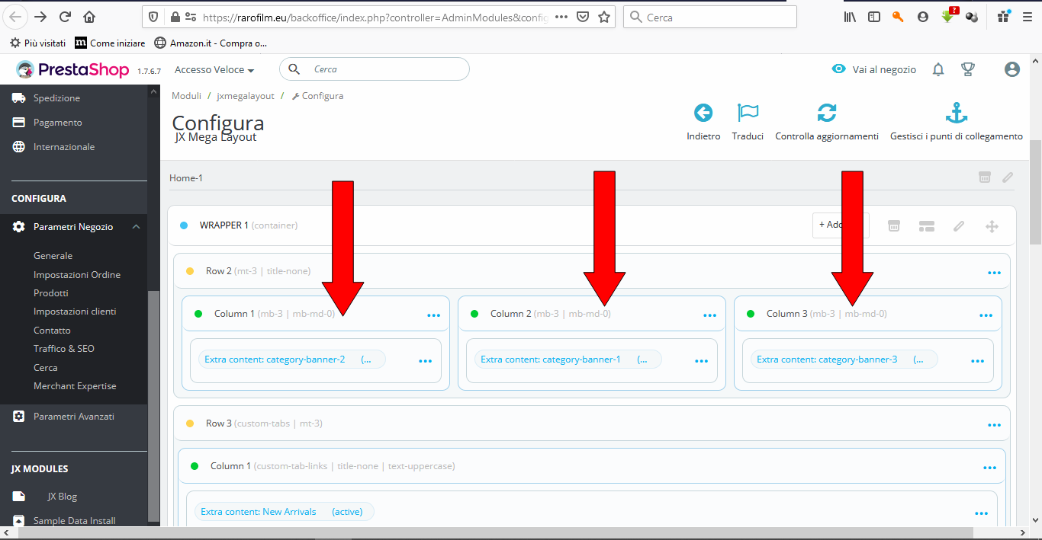
Task: Click the + Add button in WRAPPER 1
Action: (x=841, y=225)
